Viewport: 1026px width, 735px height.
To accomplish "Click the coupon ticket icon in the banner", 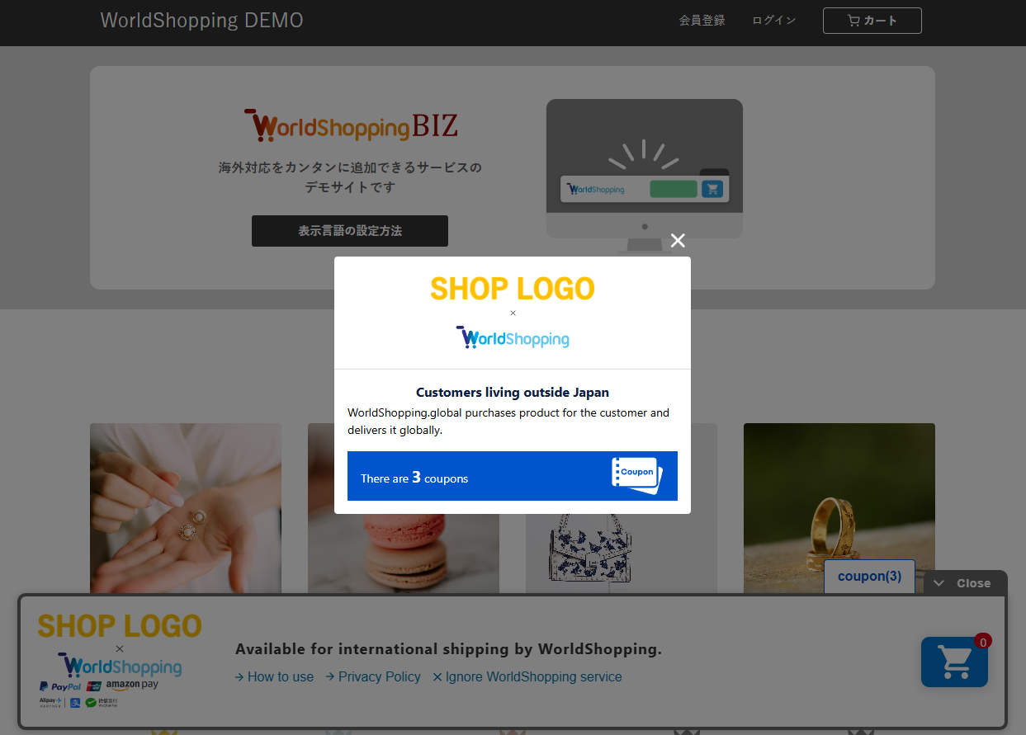I will [637, 476].
